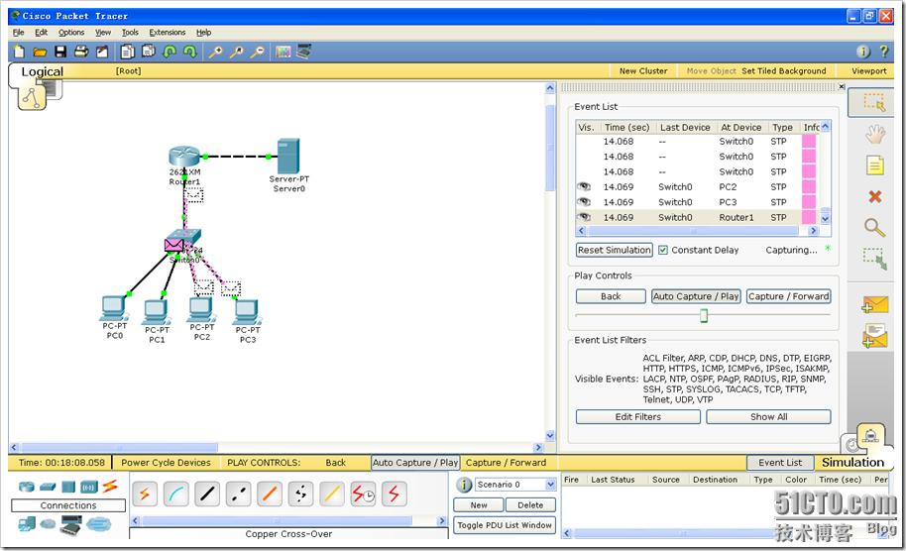Screen dimensions: 906x551
Task: Toggle eye visibility for PC3 event row
Action: (x=585, y=201)
